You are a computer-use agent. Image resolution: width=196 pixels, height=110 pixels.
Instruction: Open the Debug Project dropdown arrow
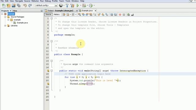pos(87,5)
